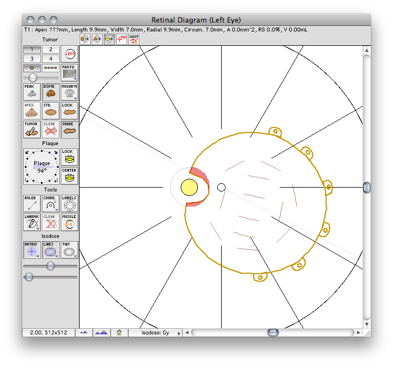
Task: Click the large mountains zoom-in icon
Action: click(x=102, y=333)
